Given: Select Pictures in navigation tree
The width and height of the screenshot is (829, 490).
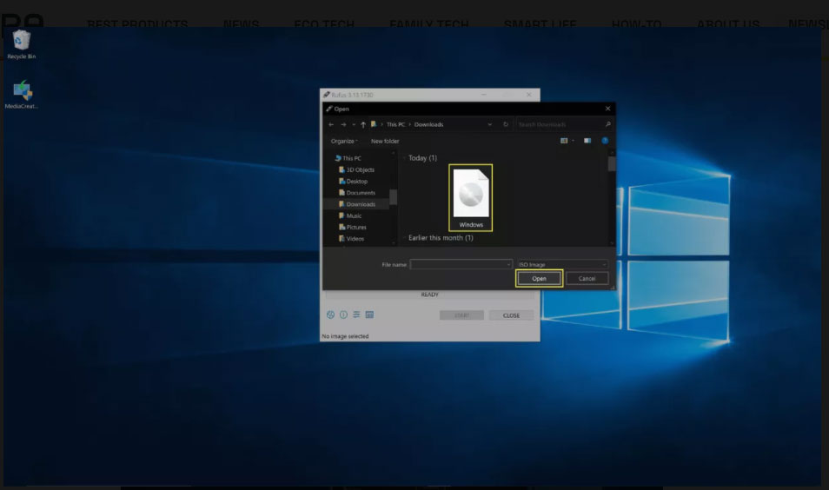Looking at the screenshot, I should tap(352, 228).
